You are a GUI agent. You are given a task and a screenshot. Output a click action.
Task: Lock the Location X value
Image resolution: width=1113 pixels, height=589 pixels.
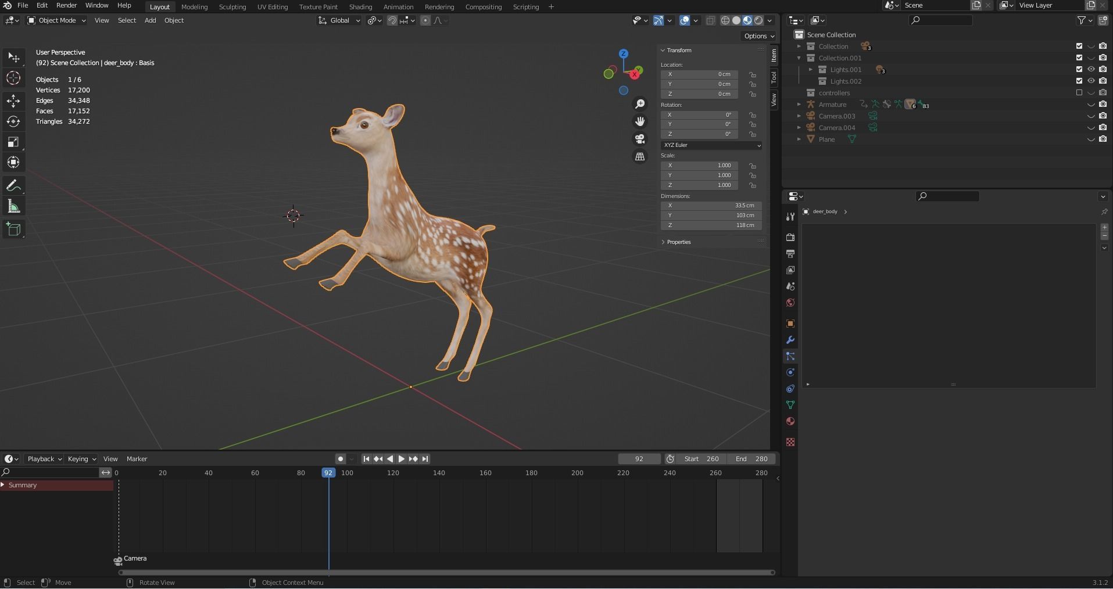(753, 74)
